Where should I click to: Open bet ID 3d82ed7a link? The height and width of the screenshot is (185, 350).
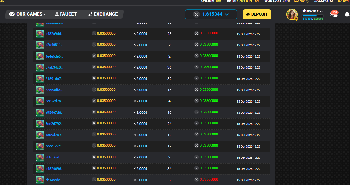point(54,101)
